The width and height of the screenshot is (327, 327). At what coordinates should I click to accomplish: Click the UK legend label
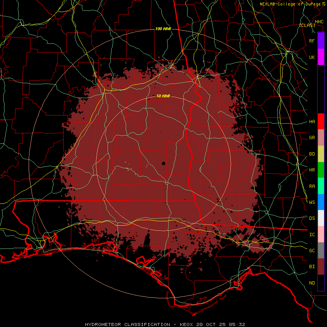tap(312, 57)
